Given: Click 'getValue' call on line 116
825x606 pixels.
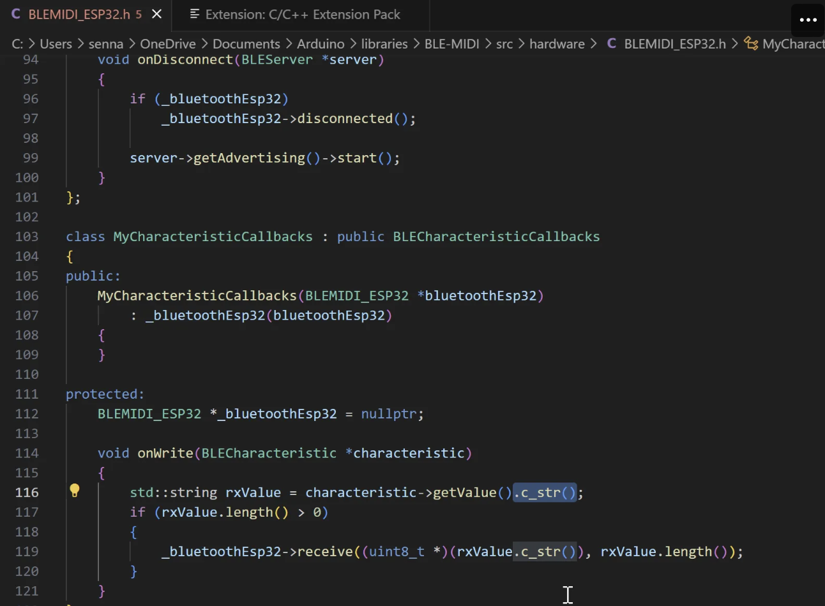Looking at the screenshot, I should click(465, 492).
